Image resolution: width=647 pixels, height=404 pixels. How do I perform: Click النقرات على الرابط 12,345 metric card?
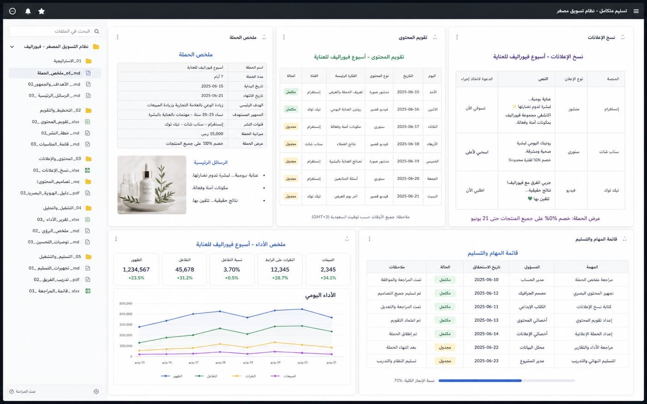[x=280, y=269]
